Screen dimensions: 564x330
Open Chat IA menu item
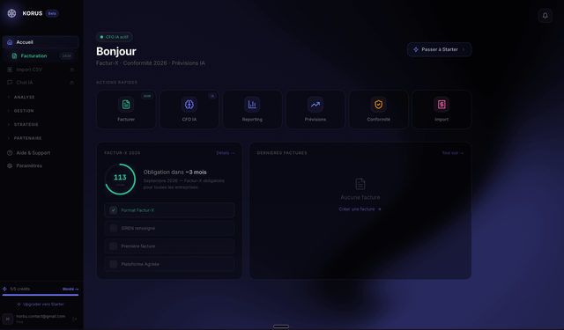pyautogui.click(x=41, y=82)
